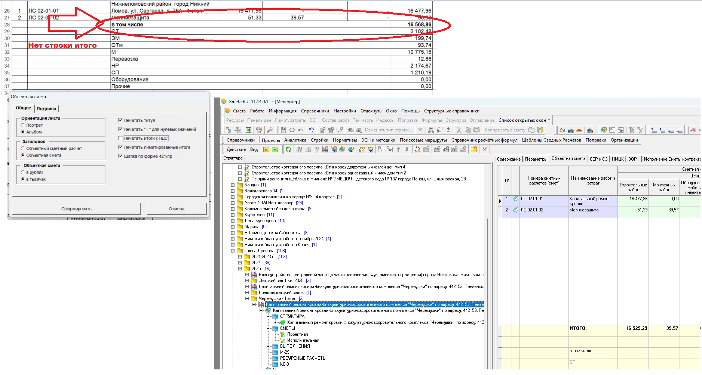
Task: Click the hammer and sickle labor icon
Action: click(x=562, y=130)
